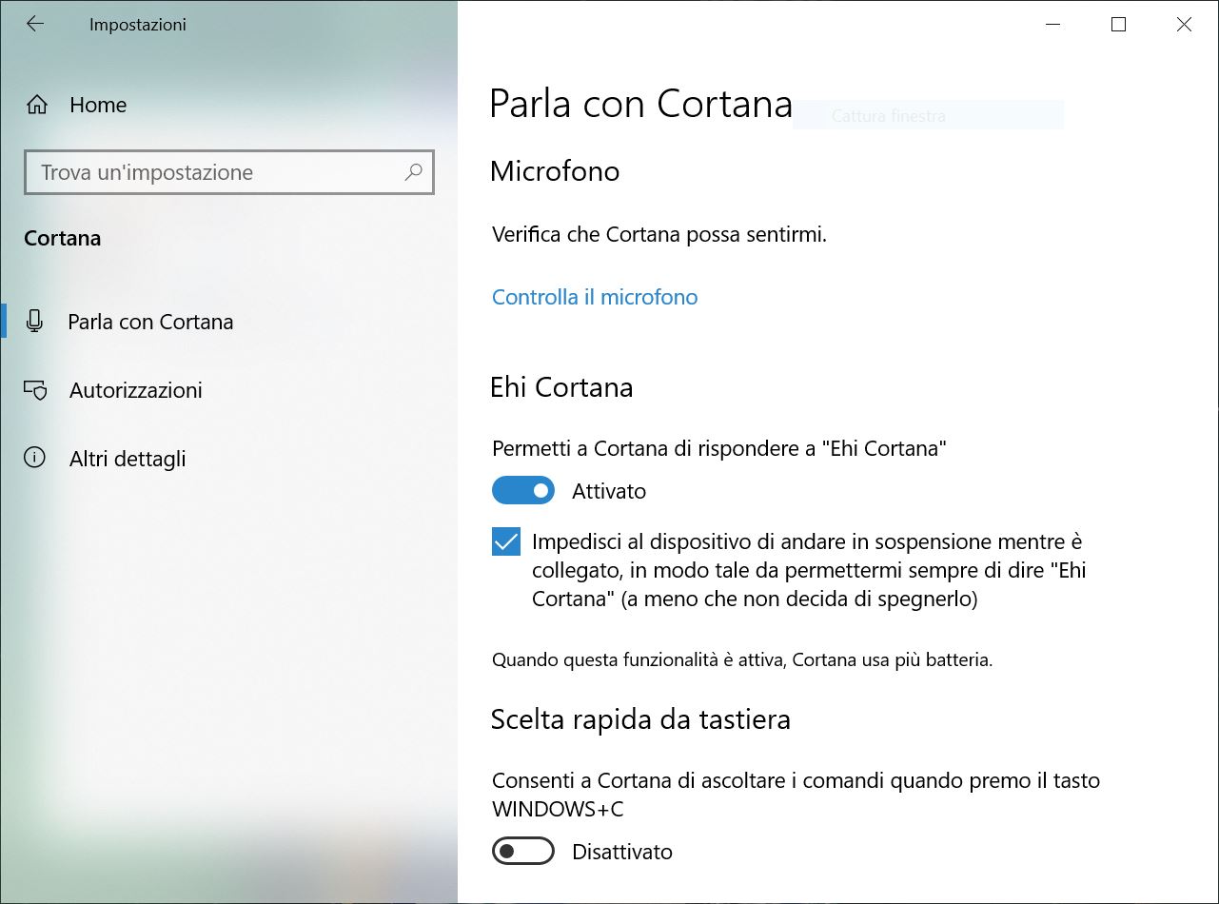The height and width of the screenshot is (904, 1219).
Task: Click the Home house icon
Action: point(37,105)
